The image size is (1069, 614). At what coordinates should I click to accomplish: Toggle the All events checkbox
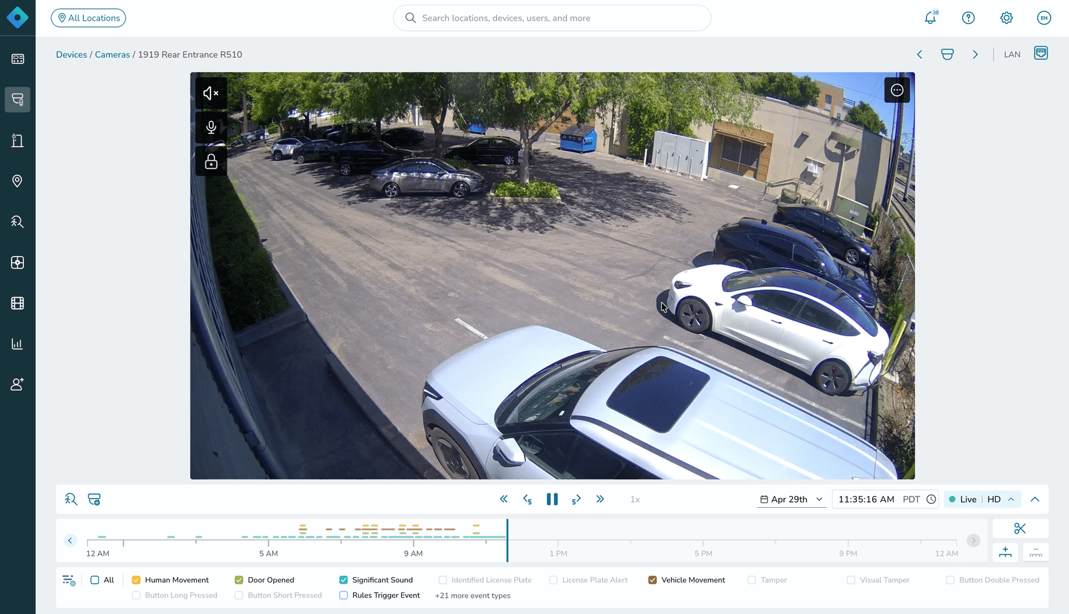(x=95, y=580)
